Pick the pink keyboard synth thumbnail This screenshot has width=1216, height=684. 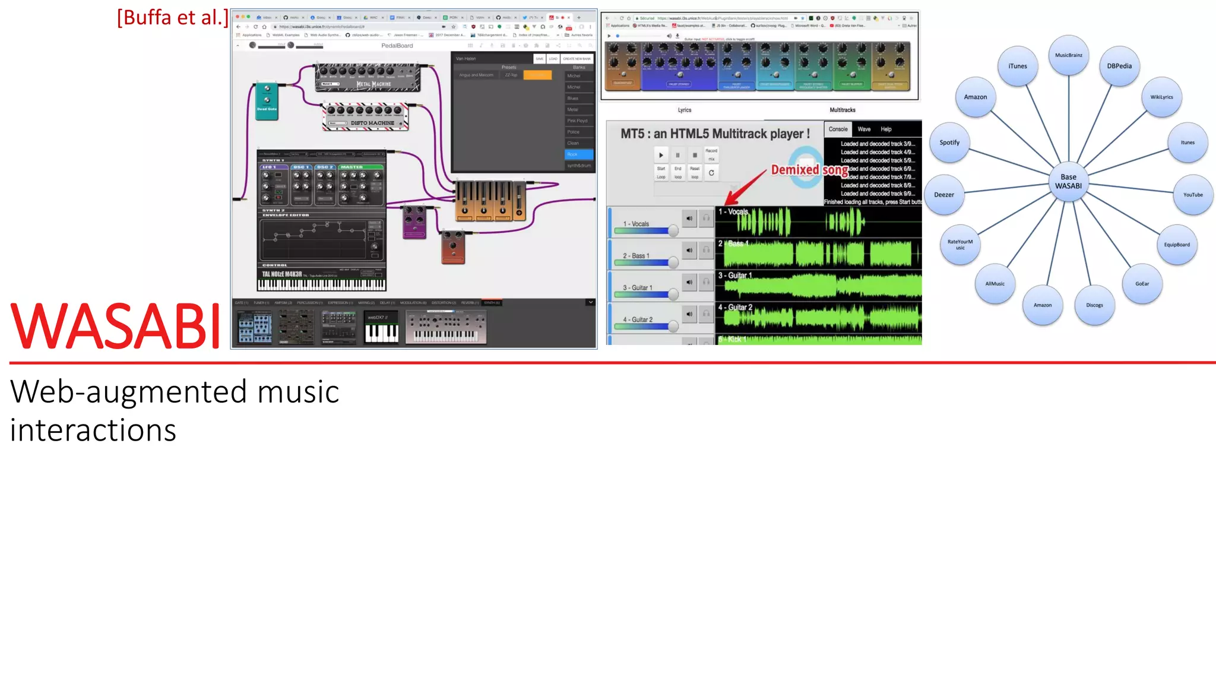(446, 327)
